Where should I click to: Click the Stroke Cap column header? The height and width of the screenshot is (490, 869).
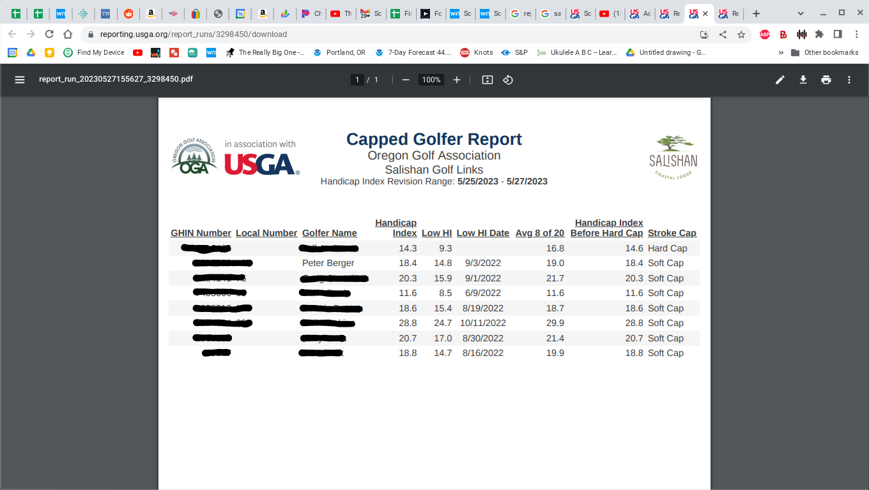pyautogui.click(x=672, y=233)
